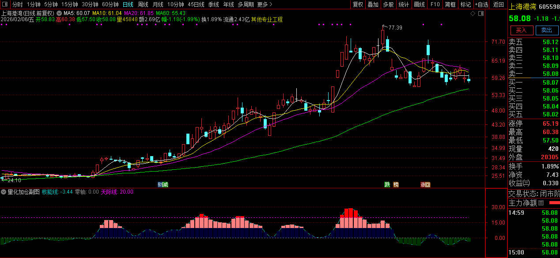560x258 pixels.
Task: Switch to 月线 monthly chart
Action: point(158,4)
